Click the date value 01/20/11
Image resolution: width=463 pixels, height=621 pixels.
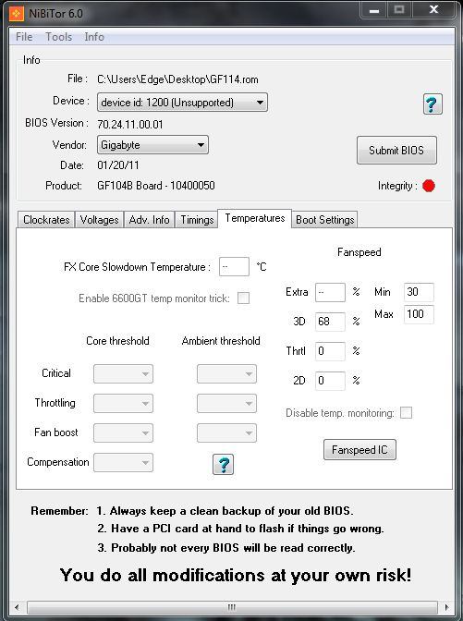(x=118, y=165)
